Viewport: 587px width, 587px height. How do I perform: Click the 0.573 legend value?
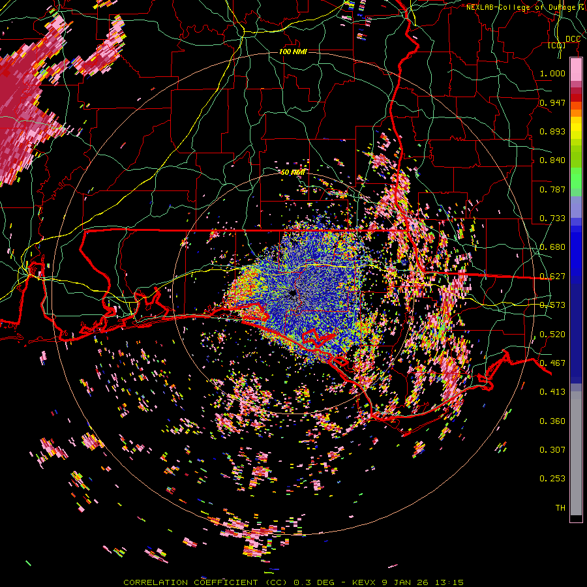(552, 305)
